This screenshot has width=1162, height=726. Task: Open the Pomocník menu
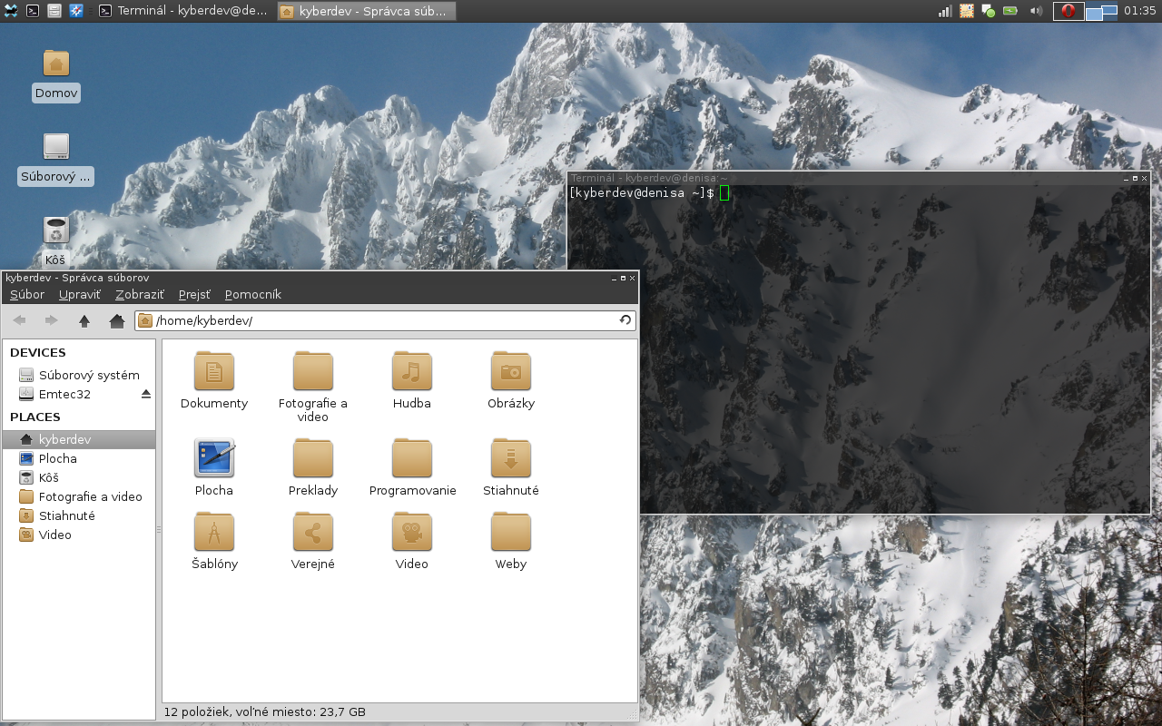point(252,294)
